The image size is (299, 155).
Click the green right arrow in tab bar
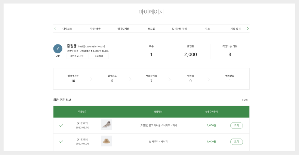[247, 28]
